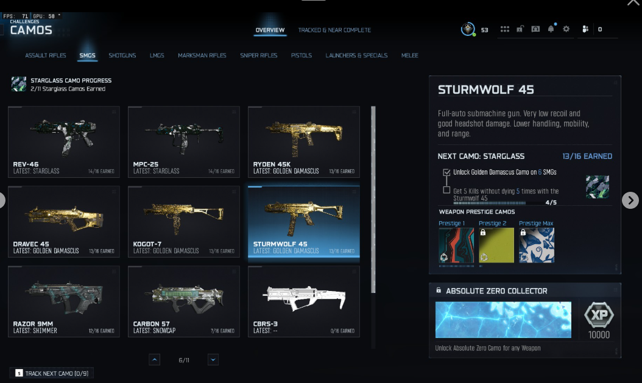This screenshot has width=642, height=383.
Task: Select the Ryden 45K weapon card
Action: (x=304, y=142)
